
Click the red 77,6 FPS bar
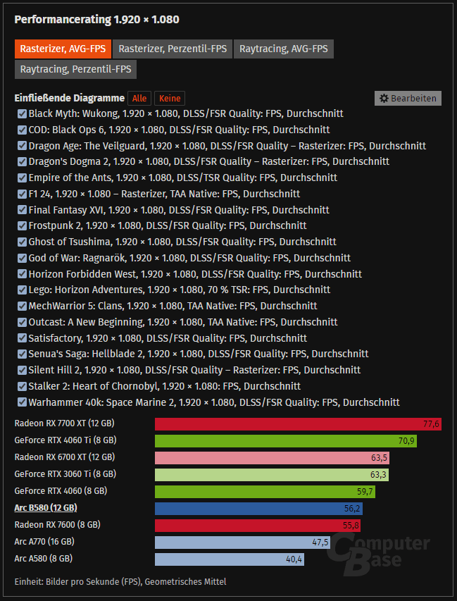click(x=298, y=424)
